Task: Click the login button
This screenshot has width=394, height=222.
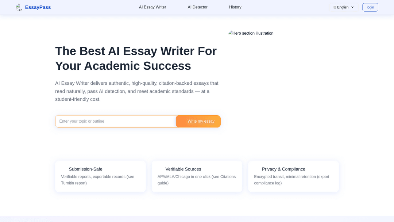Action: tap(370, 7)
